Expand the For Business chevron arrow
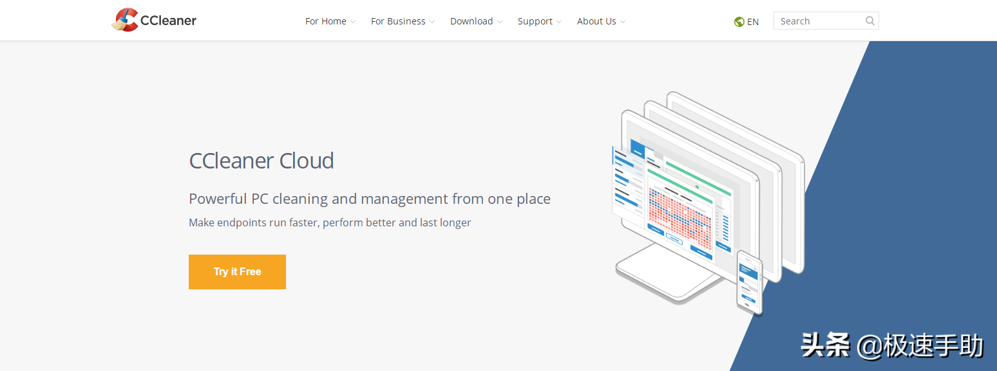Viewport: 997px width, 371px height. click(x=432, y=22)
